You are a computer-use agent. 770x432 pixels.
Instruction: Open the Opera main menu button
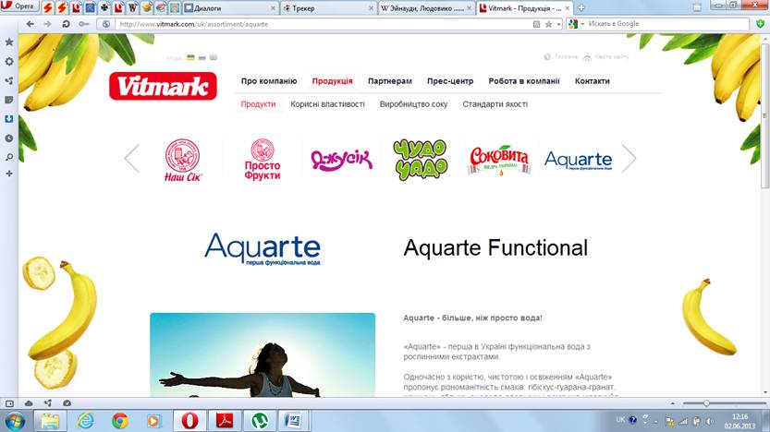[x=19, y=6]
